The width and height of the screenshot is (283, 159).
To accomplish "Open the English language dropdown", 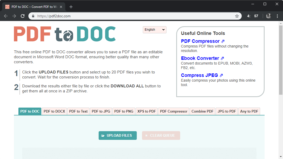I will point(155,30).
